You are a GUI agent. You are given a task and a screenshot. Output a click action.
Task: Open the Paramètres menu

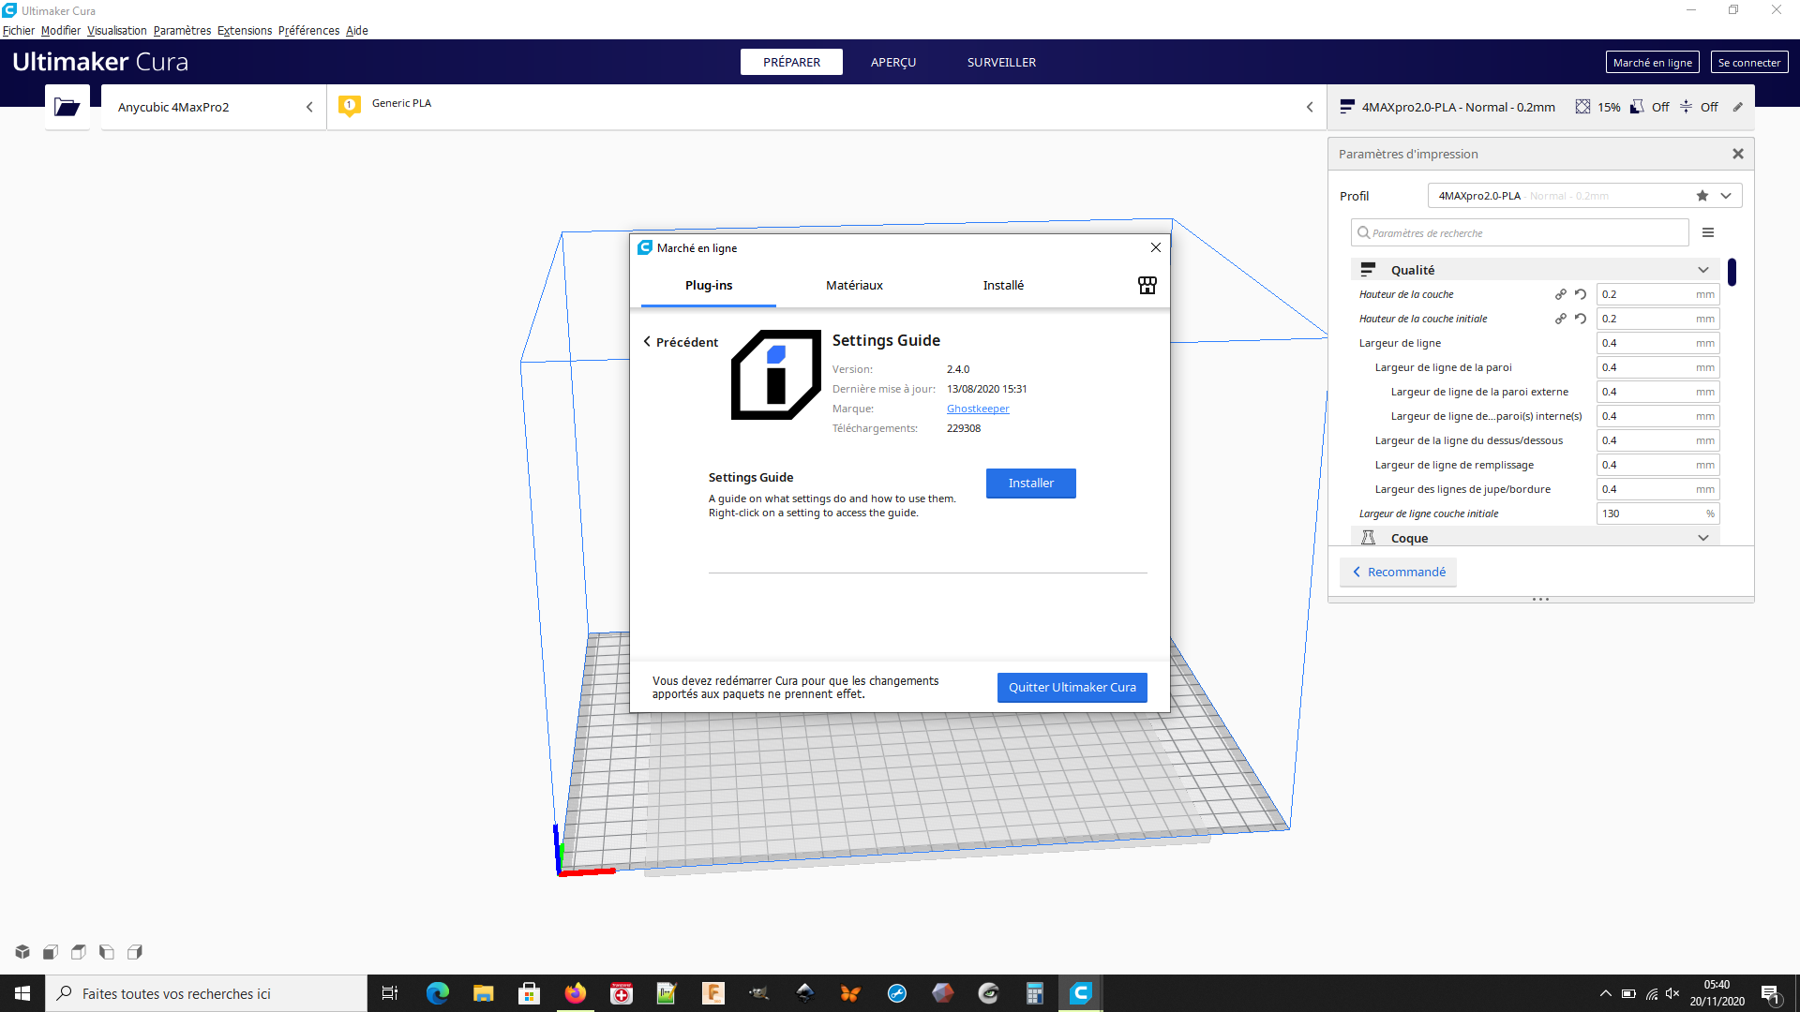click(182, 30)
